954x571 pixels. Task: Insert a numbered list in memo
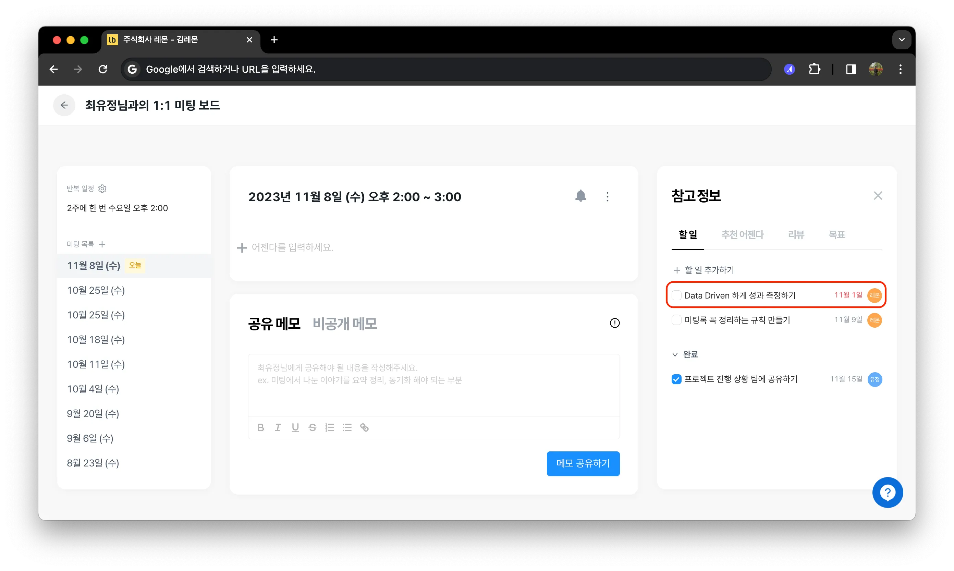click(x=330, y=427)
